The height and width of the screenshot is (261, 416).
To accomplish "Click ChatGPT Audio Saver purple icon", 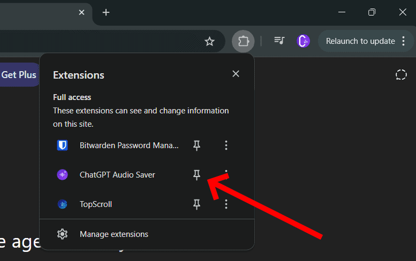I will tap(62, 174).
